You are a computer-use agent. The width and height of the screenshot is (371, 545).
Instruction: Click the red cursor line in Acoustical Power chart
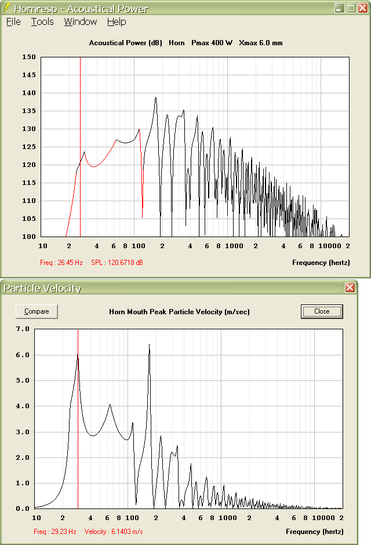tap(80, 147)
